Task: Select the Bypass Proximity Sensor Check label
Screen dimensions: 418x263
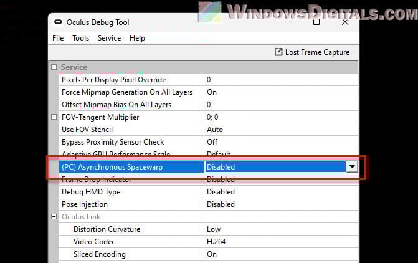Action: tap(113, 142)
